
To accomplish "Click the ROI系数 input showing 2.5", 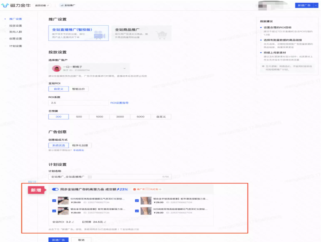I will coord(77,103).
